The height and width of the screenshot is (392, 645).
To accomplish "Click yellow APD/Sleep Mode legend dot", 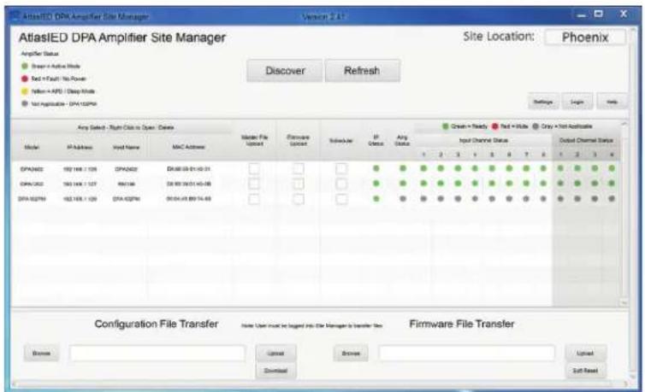I will pyautogui.click(x=25, y=91).
